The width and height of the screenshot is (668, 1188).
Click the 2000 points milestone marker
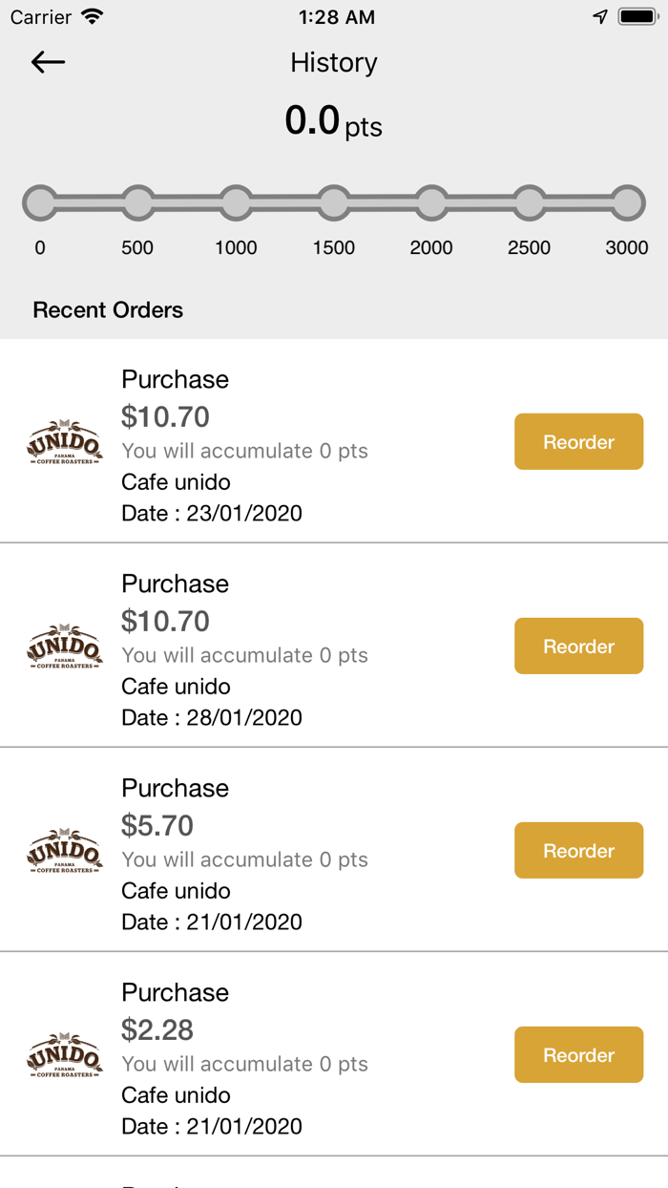tap(431, 203)
